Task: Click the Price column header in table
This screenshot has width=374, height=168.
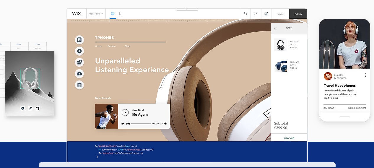Action: pyautogui.click(x=38, y=44)
